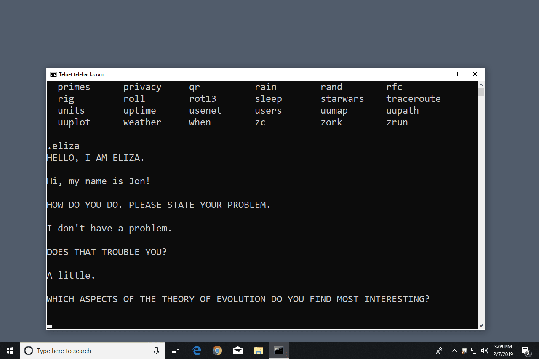
Task: Click the 'starwars' command text
Action: 342,99
